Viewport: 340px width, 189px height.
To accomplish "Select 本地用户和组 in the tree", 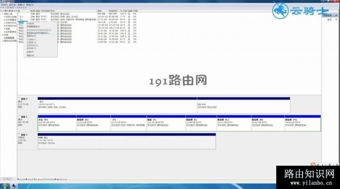I will coord(11,26).
